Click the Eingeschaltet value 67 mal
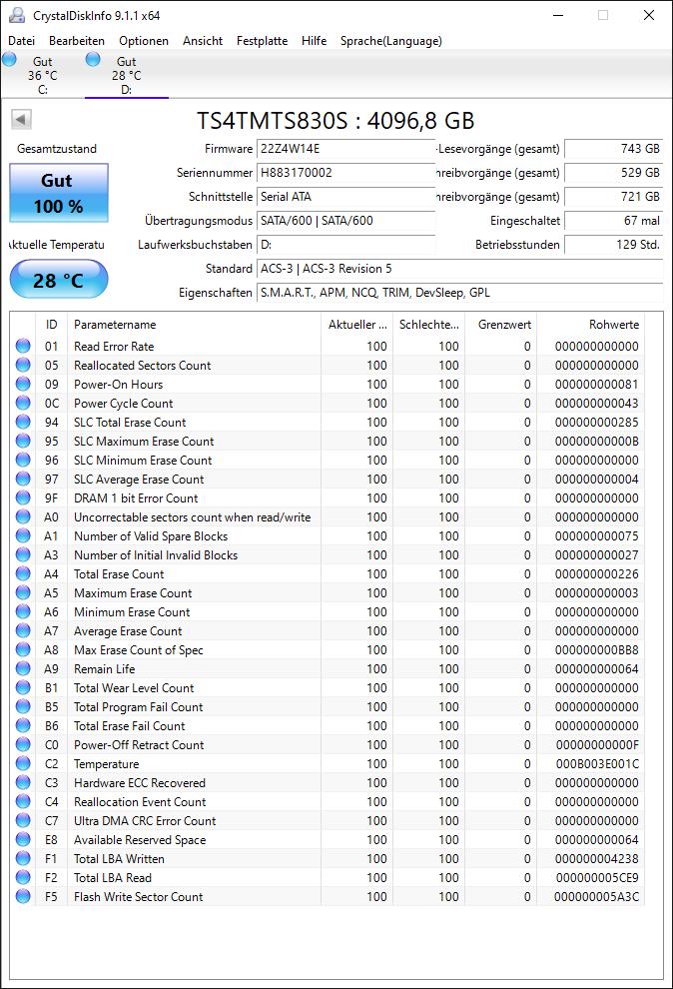This screenshot has width=673, height=989. pos(614,221)
